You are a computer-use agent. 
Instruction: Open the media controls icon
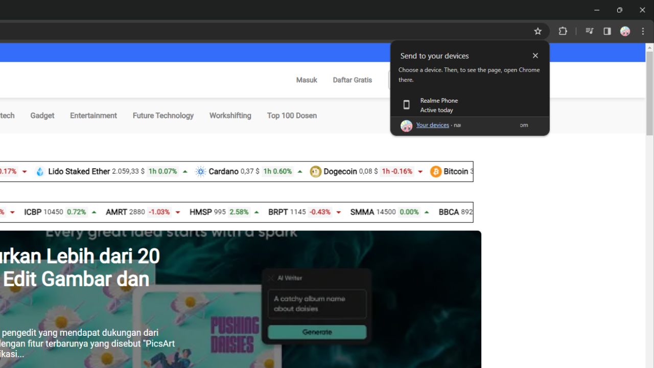(x=589, y=31)
